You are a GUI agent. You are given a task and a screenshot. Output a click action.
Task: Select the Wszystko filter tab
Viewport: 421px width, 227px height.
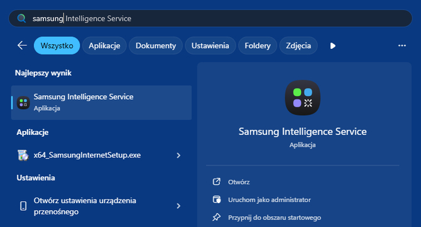57,46
